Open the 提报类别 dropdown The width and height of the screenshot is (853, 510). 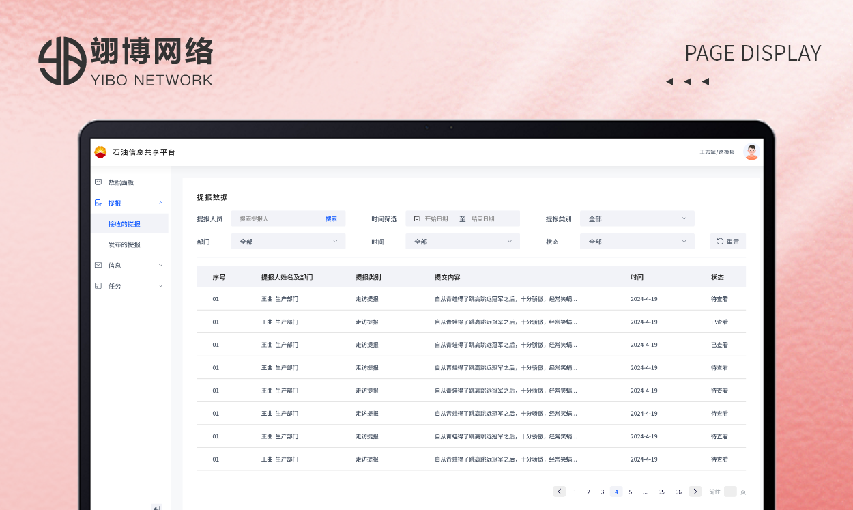pos(637,219)
